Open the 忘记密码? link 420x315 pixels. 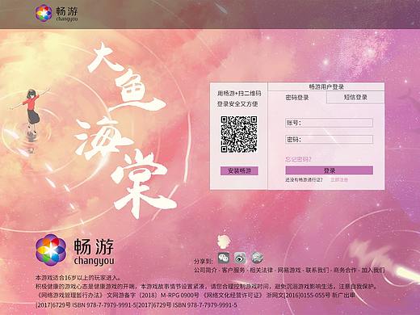click(298, 159)
